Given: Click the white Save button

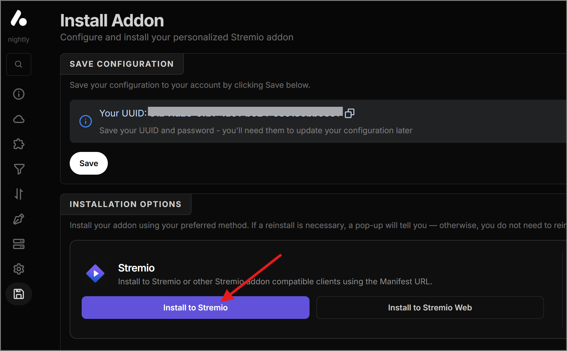Looking at the screenshot, I should click(x=89, y=163).
